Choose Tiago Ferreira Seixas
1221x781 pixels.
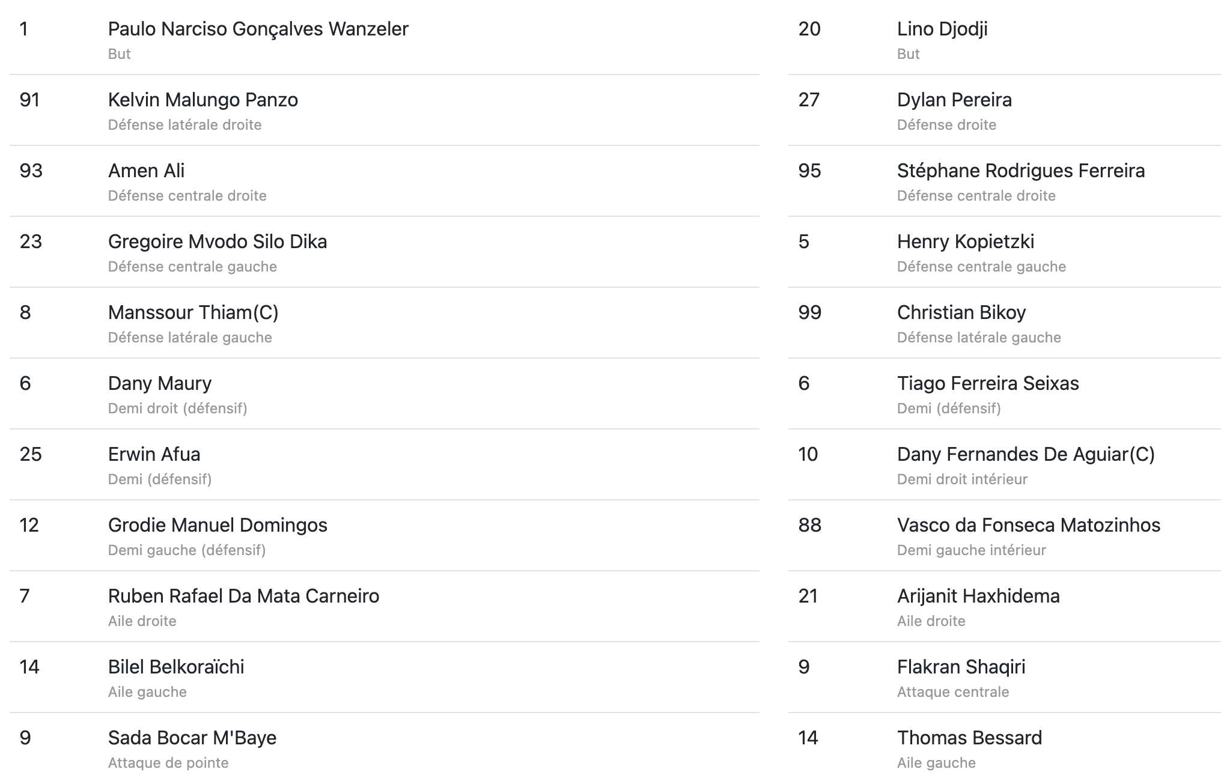[x=1005, y=394]
